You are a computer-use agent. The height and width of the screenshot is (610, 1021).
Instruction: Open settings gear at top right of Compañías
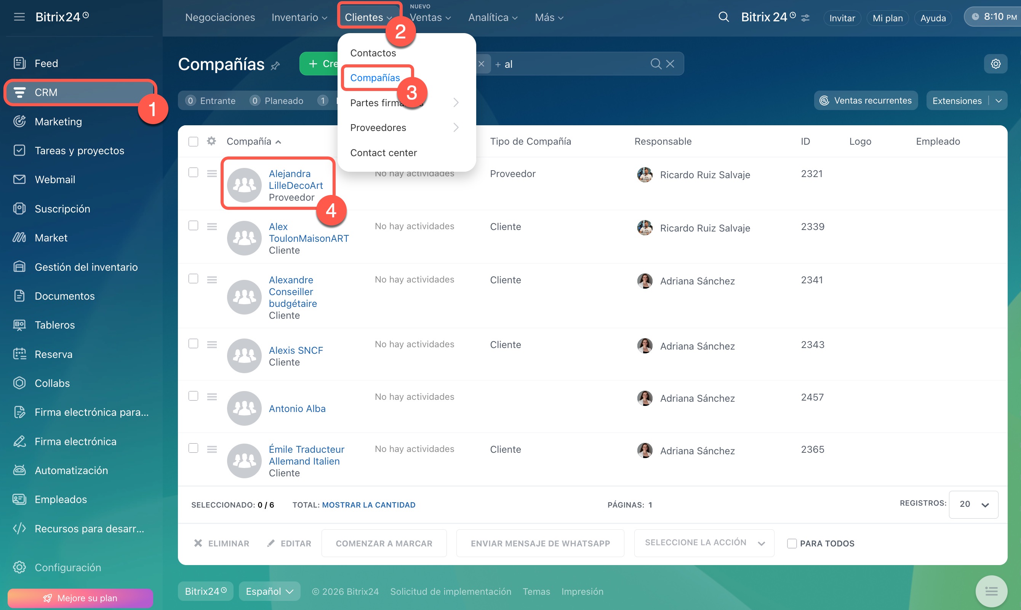pos(995,64)
